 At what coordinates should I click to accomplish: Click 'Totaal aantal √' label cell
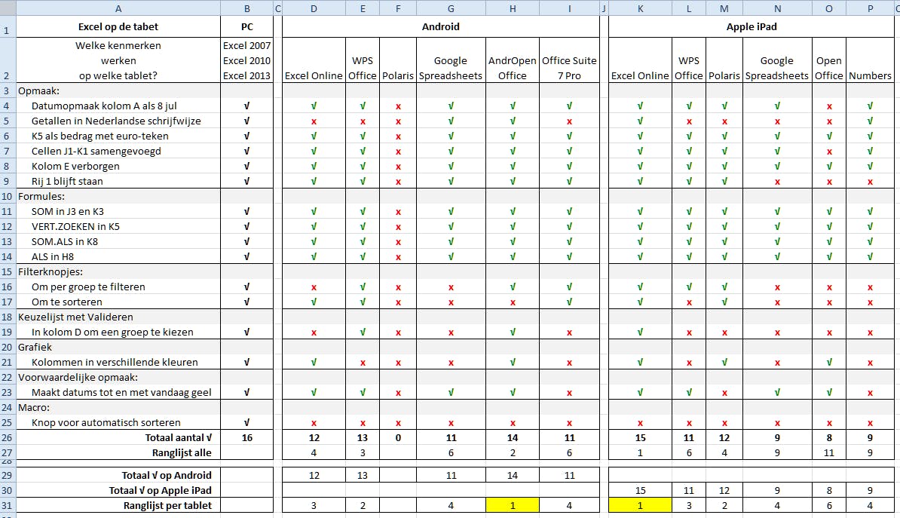click(118, 437)
